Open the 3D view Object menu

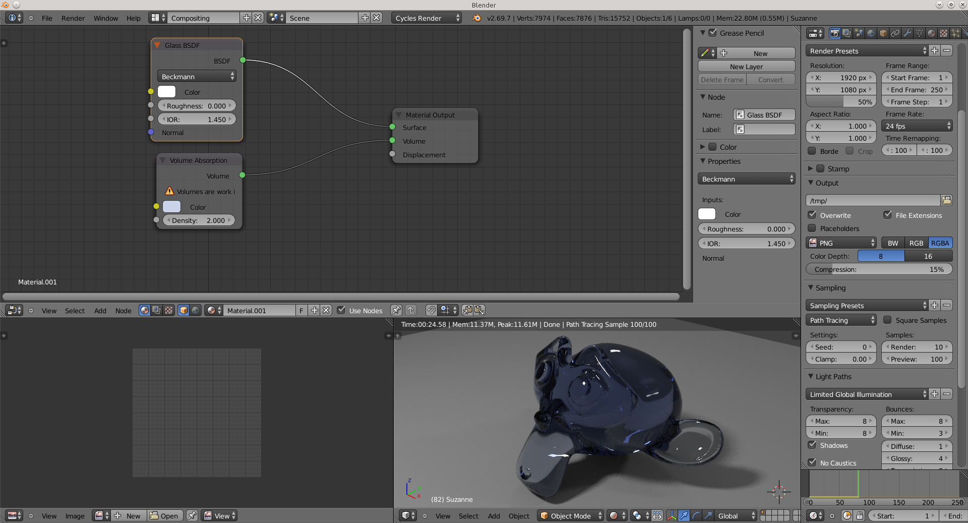click(519, 516)
